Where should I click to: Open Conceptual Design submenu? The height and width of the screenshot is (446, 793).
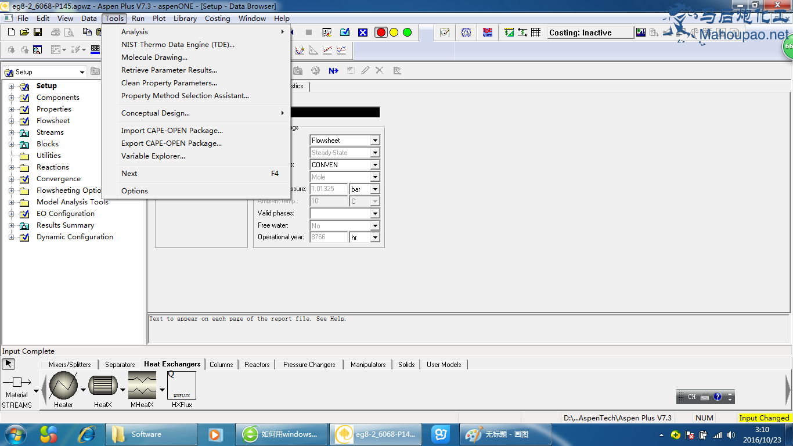(196, 113)
